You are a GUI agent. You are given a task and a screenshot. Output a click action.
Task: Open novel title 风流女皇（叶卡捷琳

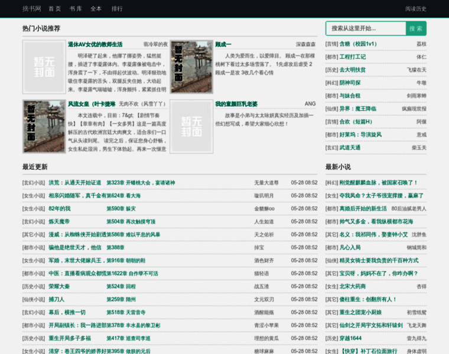pyautogui.click(x=92, y=104)
